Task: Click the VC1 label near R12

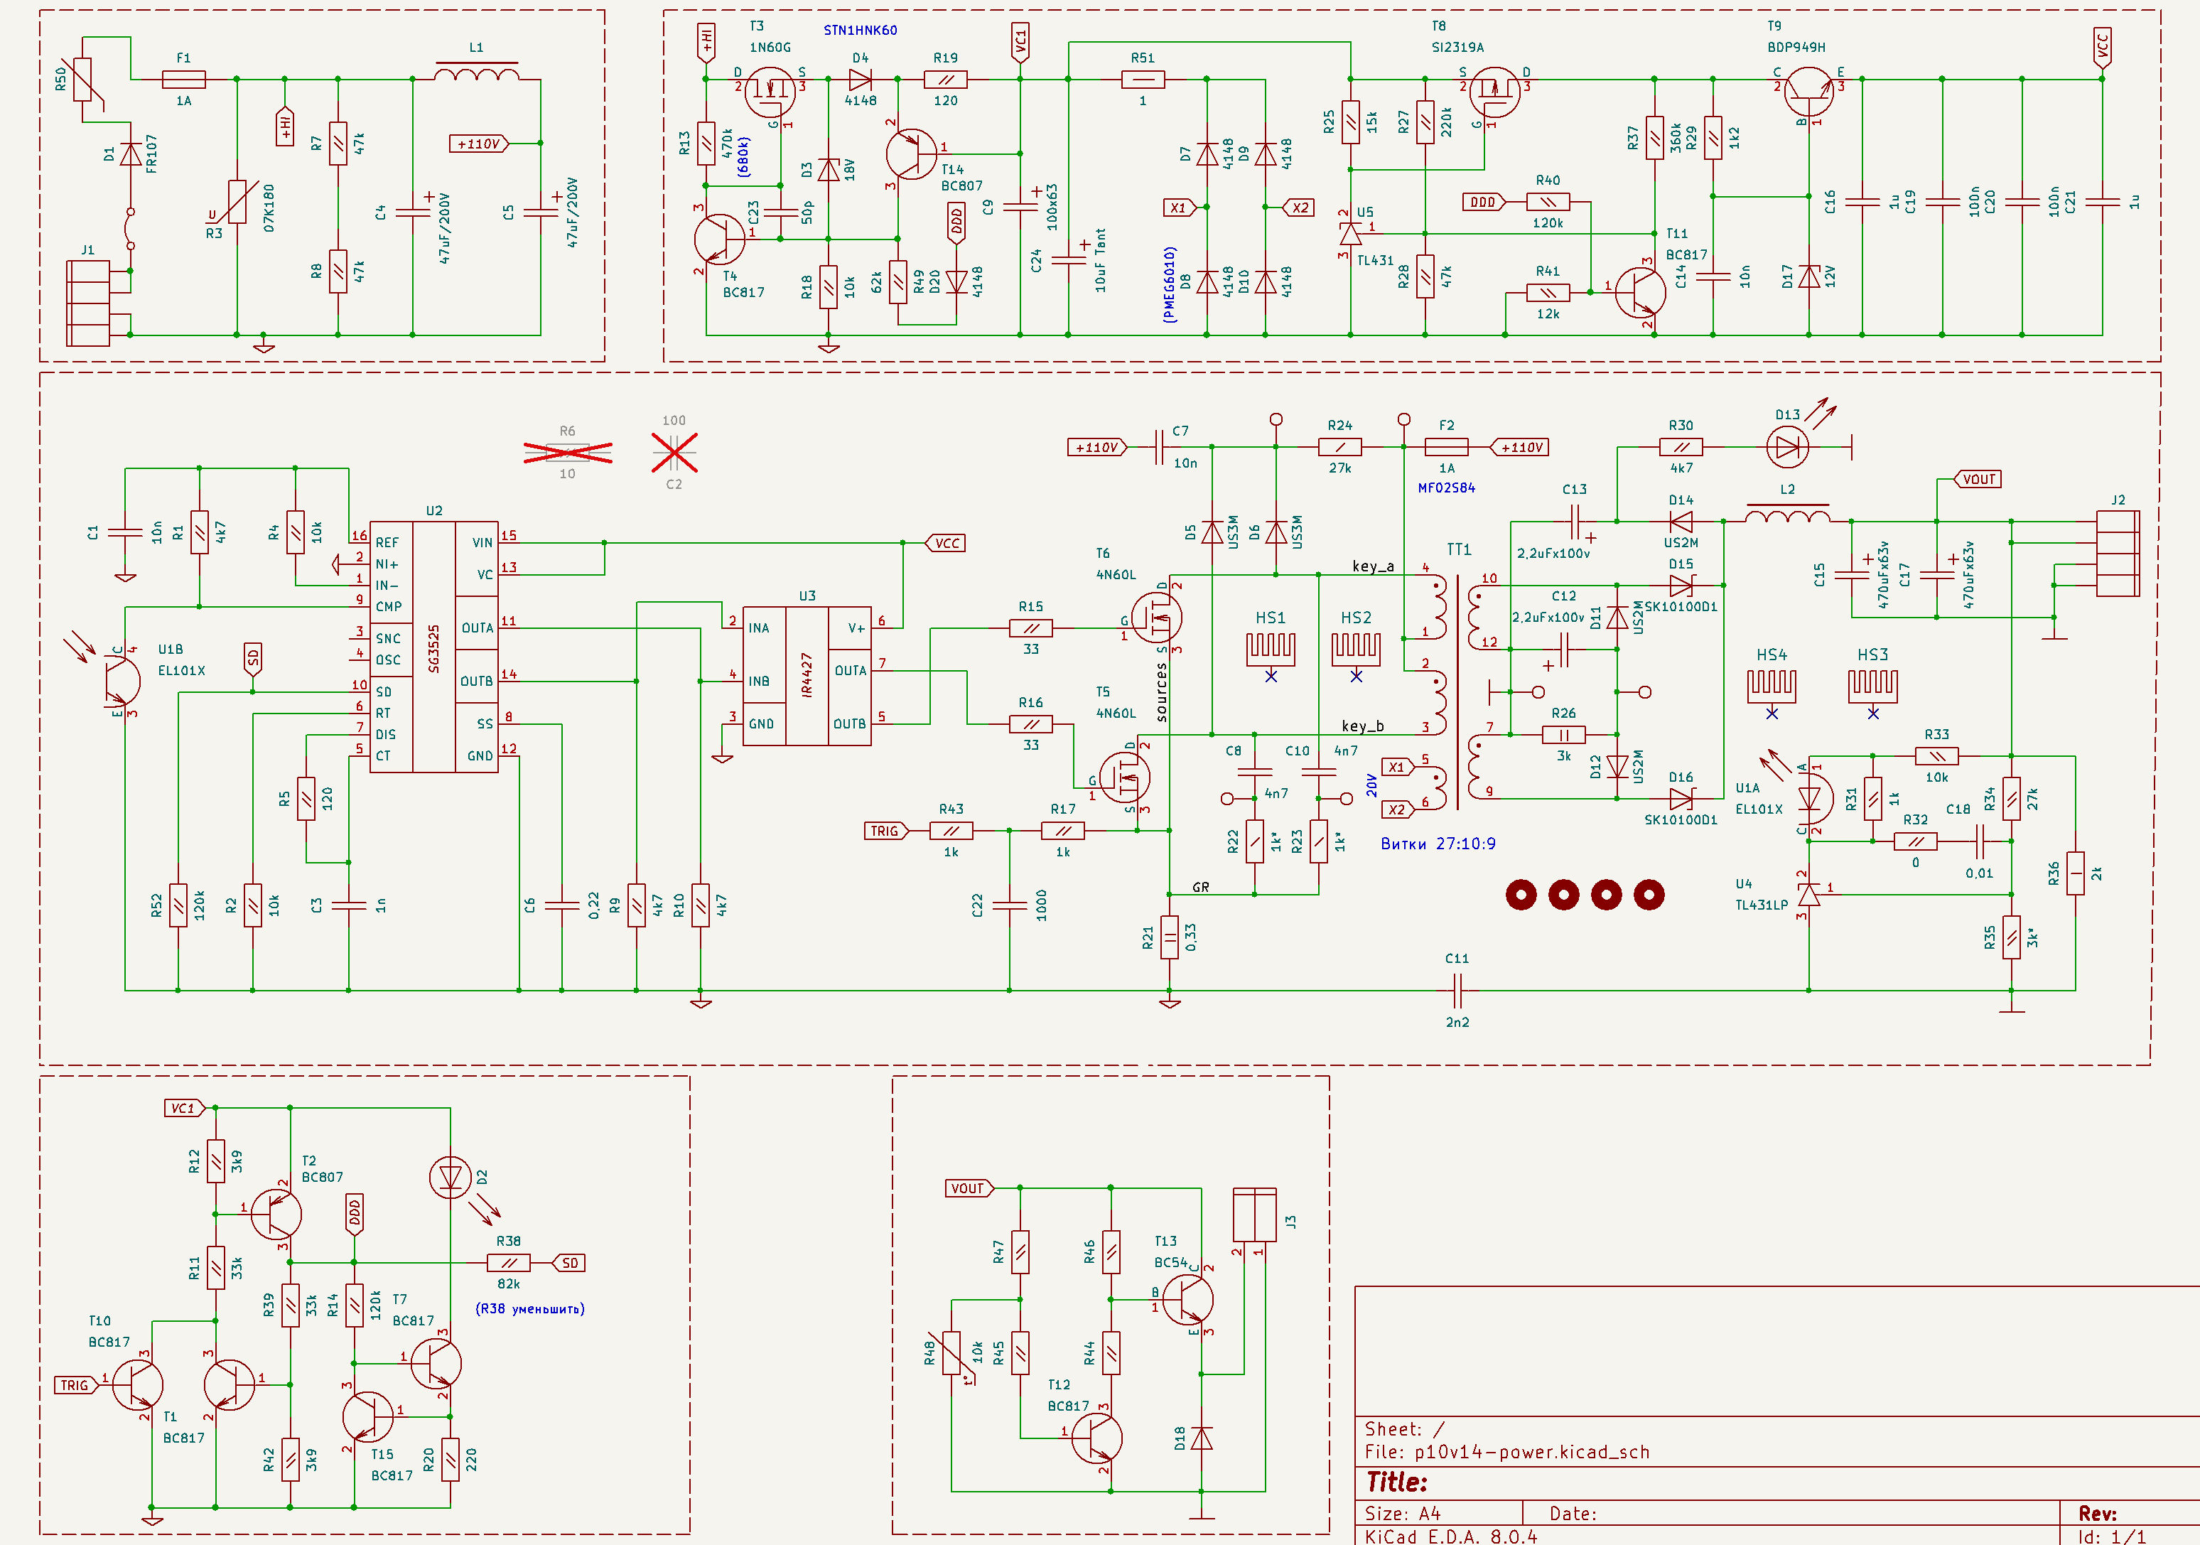Action: point(184,1107)
